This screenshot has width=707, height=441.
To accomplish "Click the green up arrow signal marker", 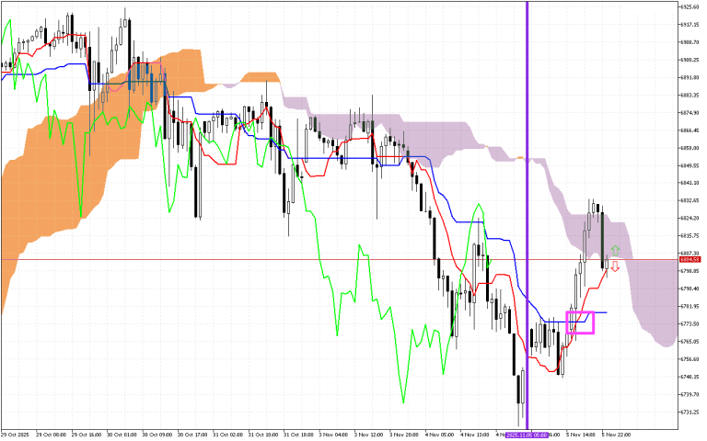I will (x=616, y=251).
